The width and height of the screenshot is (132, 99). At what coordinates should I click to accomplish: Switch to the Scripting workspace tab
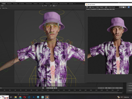(71, 4)
